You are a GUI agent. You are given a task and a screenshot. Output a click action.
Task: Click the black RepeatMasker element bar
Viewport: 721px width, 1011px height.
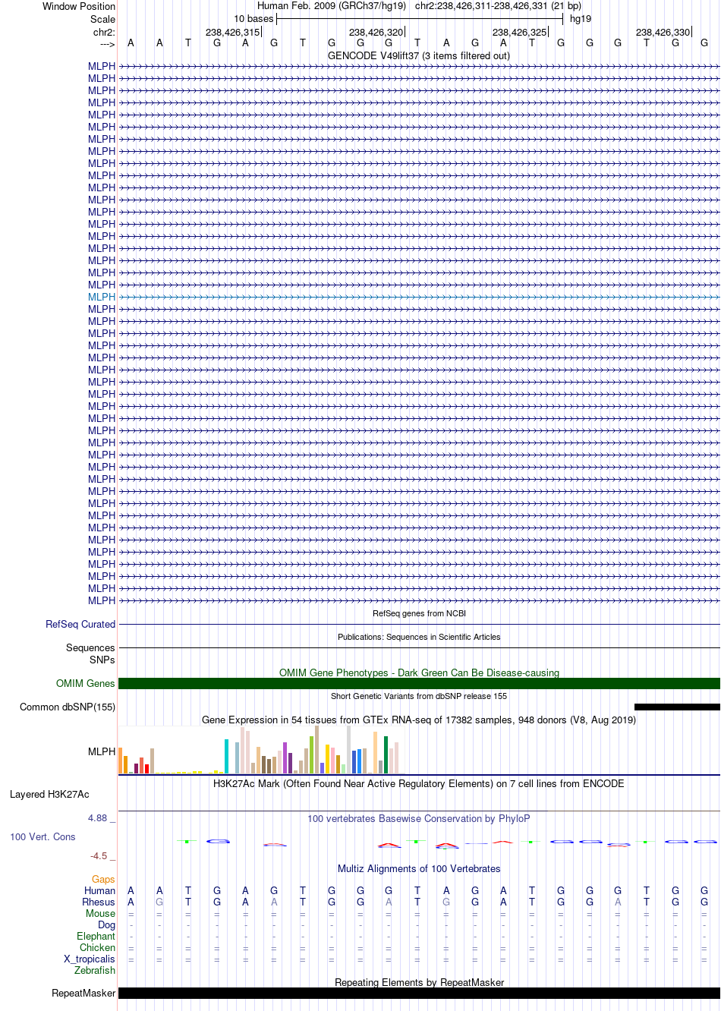pyautogui.click(x=419, y=993)
